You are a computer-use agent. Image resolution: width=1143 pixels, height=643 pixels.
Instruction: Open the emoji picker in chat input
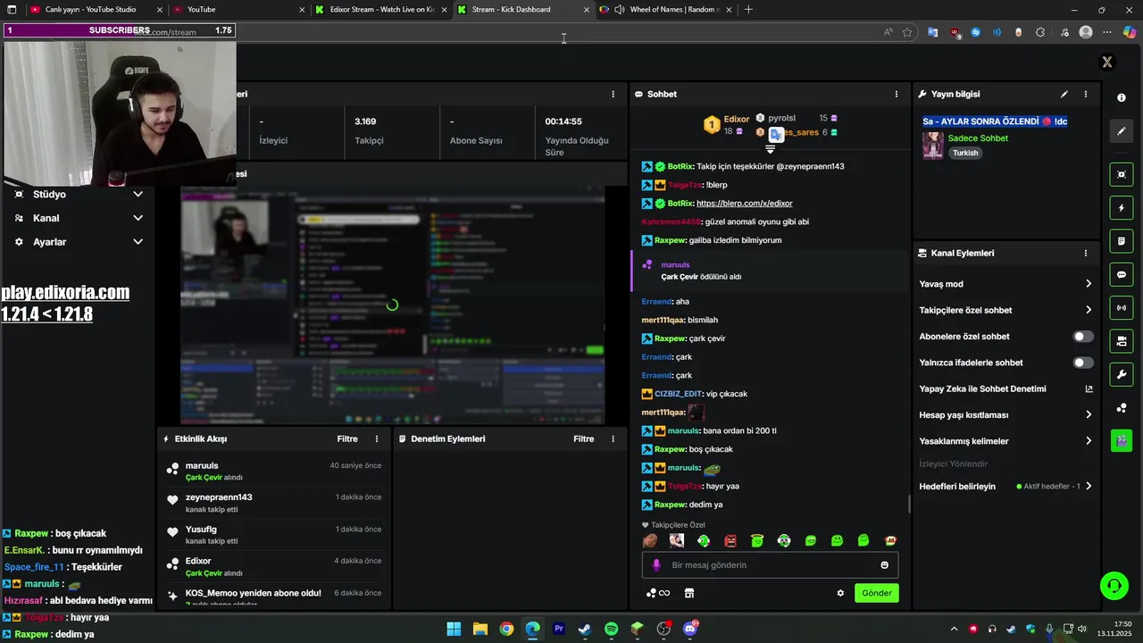tap(885, 565)
